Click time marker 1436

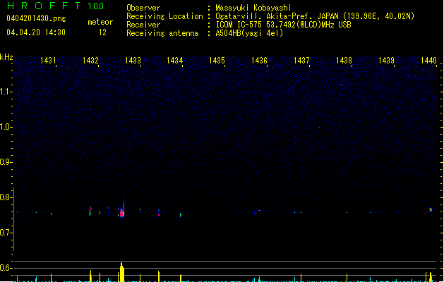click(x=259, y=61)
